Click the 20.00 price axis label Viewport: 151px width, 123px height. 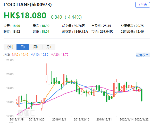[10, 74]
